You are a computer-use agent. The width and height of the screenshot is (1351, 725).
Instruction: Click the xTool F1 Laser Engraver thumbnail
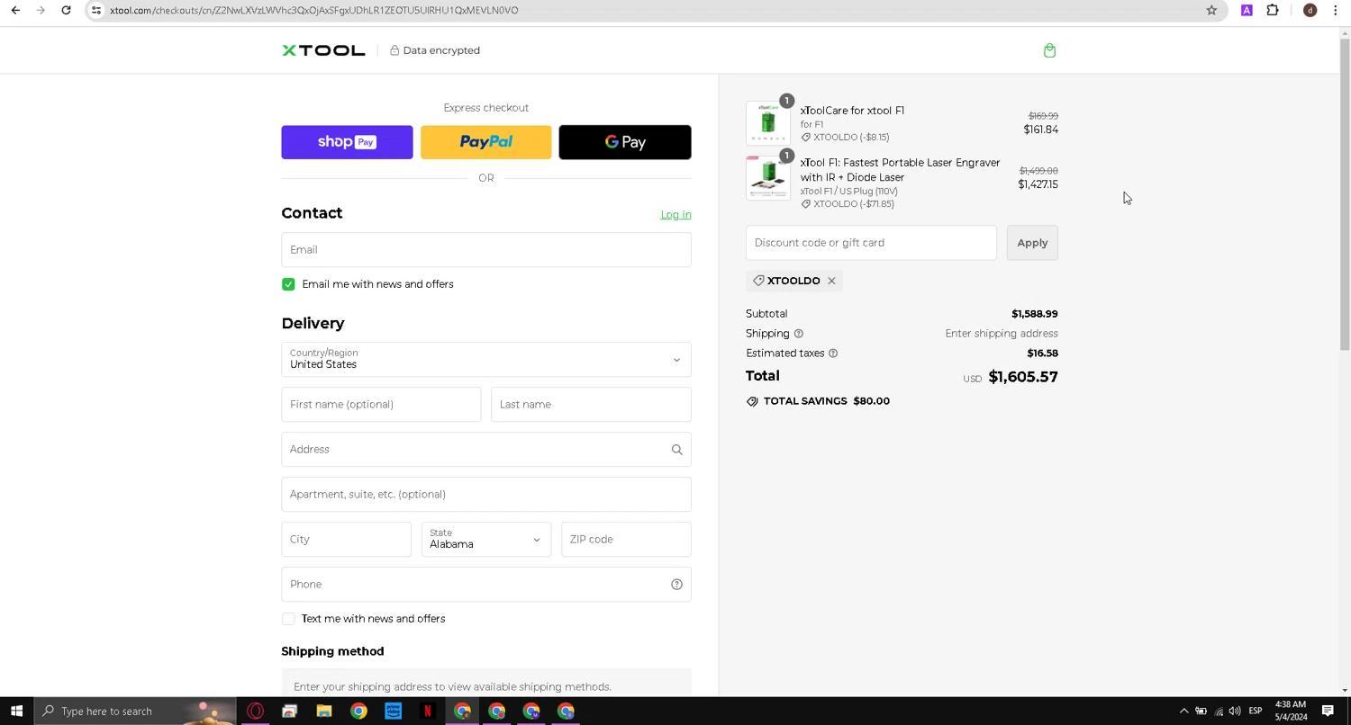[x=767, y=177]
